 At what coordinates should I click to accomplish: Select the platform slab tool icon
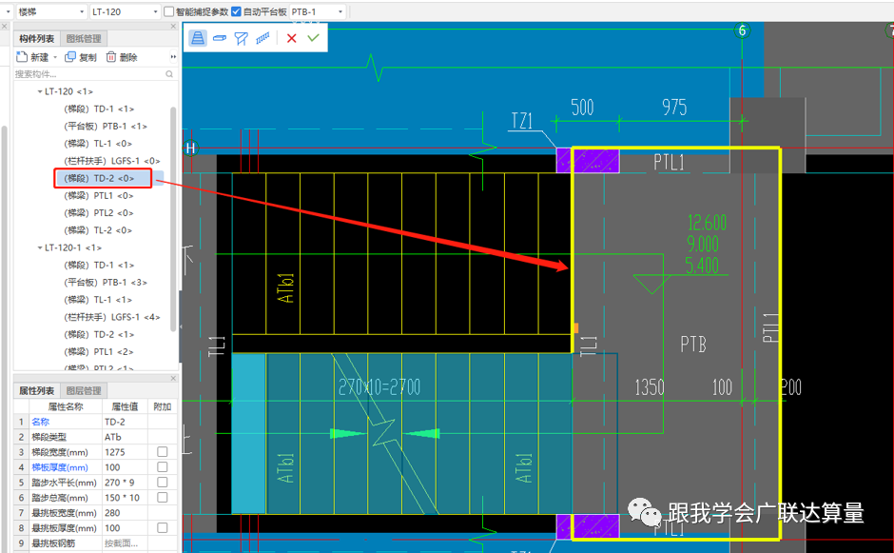(220, 38)
